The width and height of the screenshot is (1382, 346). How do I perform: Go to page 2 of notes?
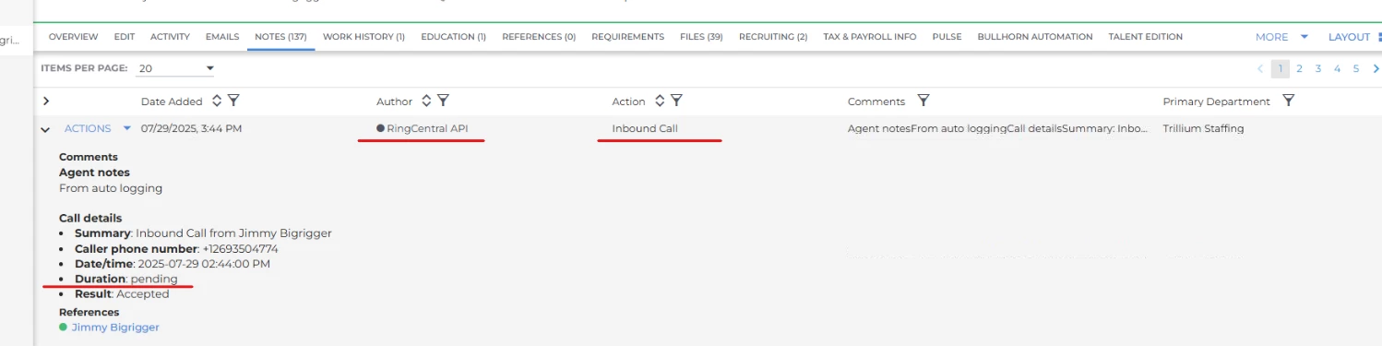(x=1299, y=68)
